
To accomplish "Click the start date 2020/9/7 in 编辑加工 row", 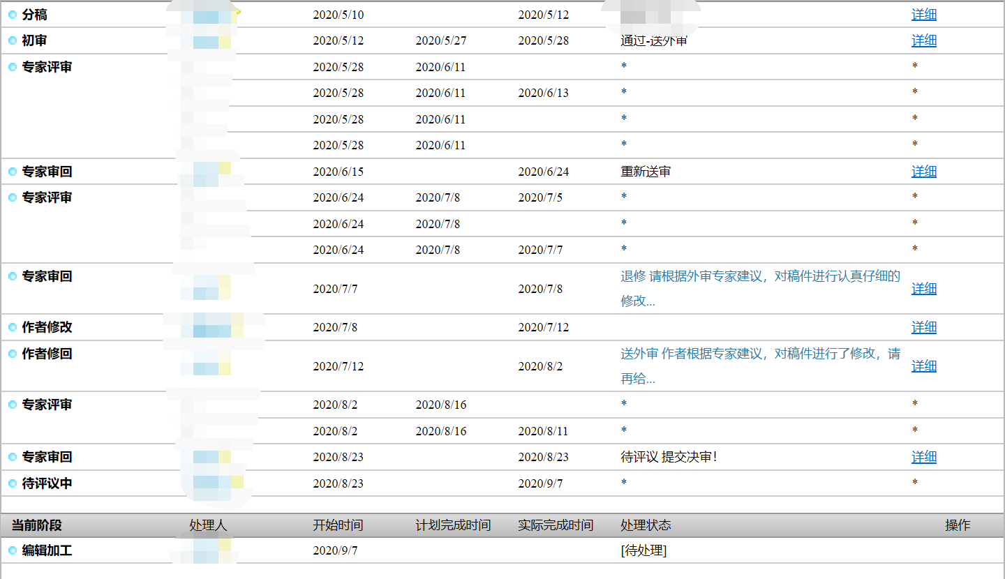I will 335,550.
